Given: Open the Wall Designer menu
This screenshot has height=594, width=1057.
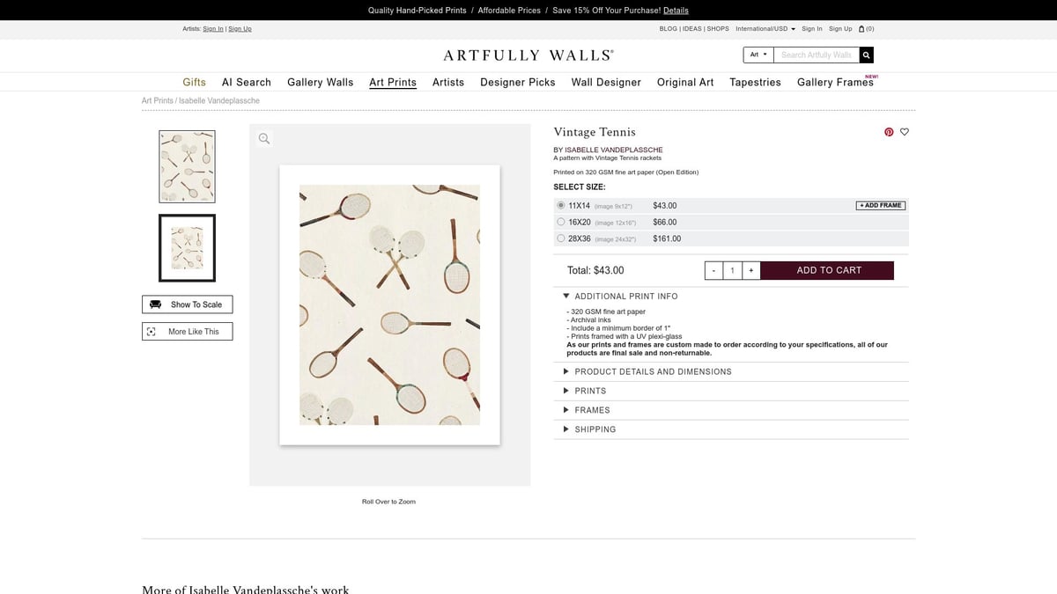Looking at the screenshot, I should click(606, 82).
